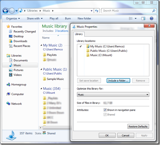This screenshot has width=160, height=145.
Task: Click the Forward navigation arrow
Action: tap(12, 11)
